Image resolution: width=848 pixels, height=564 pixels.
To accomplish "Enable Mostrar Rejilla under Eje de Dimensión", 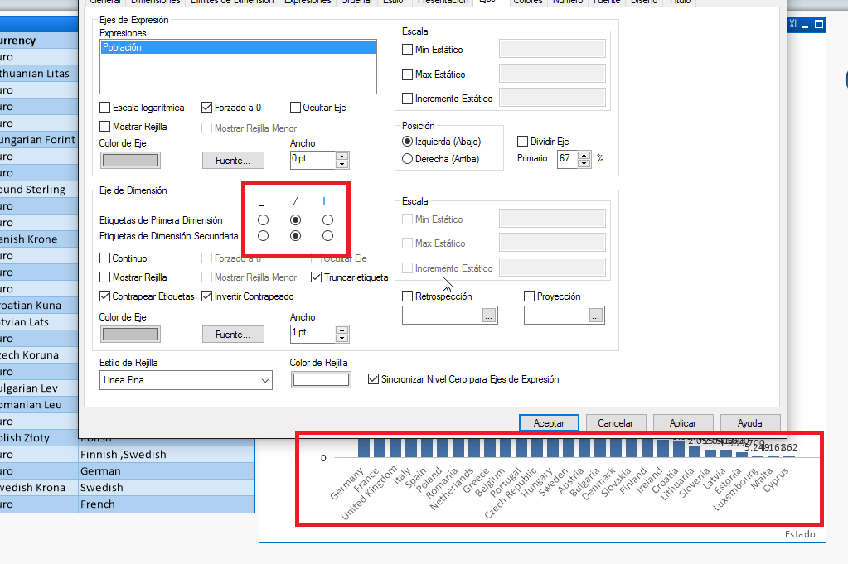I will point(105,277).
